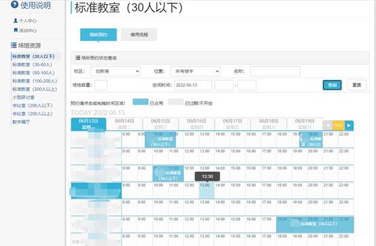Go to previous week with gray arrow
Screen dimensions: 376x246
click(327, 126)
